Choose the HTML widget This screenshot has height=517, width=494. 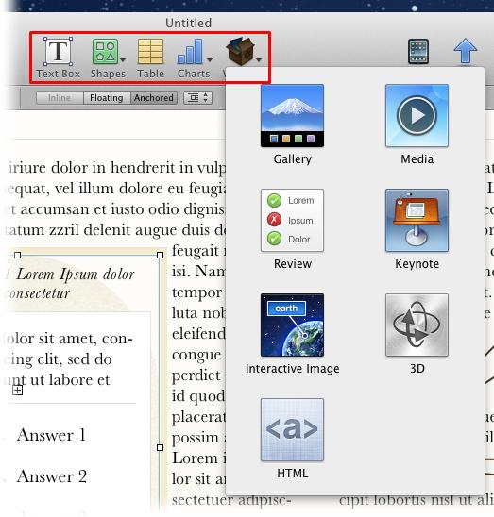pos(292,430)
